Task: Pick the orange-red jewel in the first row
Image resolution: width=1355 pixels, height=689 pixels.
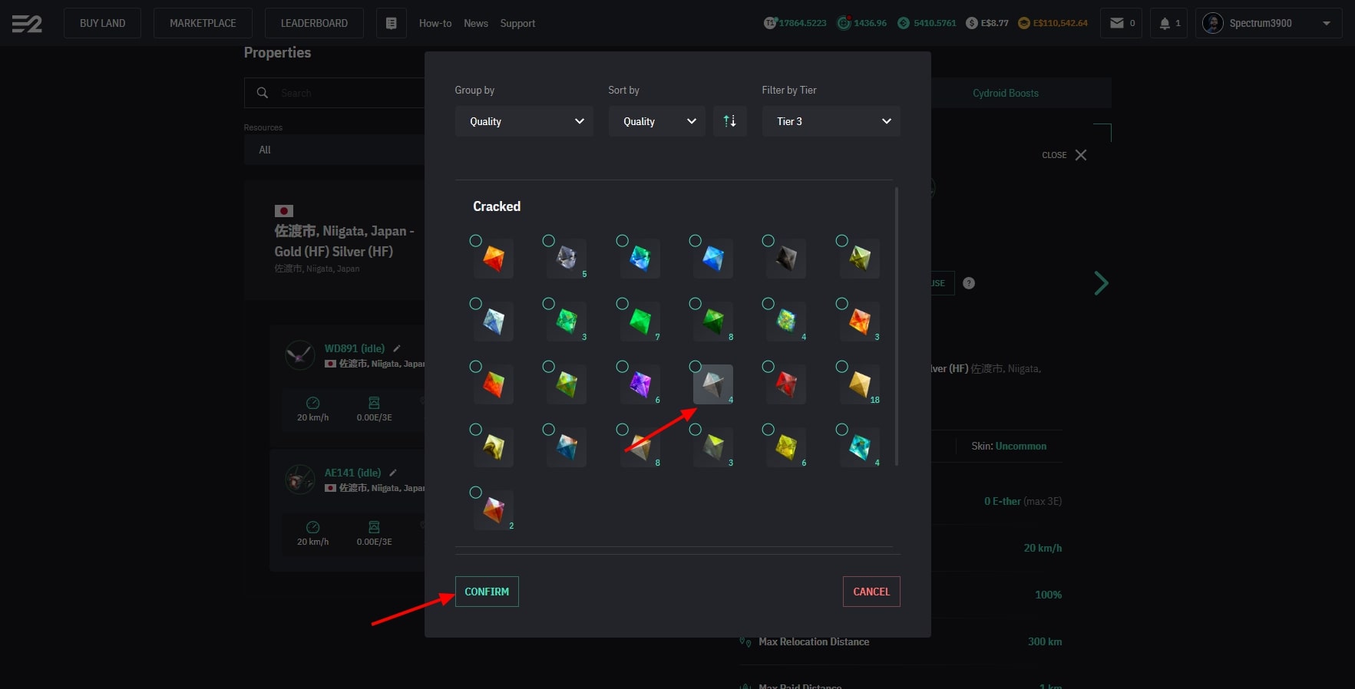Action: coord(494,259)
